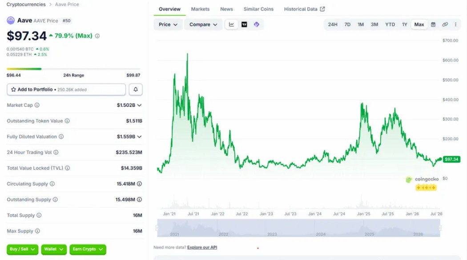Open the Buy / Sell dropdown

coord(22,249)
